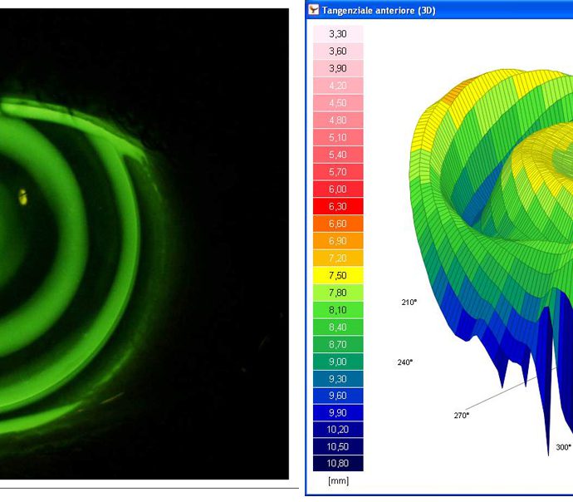Screen dimensions: 573x502
Task: Select the 9,00 dark green scale swatch
Action: tap(337, 362)
